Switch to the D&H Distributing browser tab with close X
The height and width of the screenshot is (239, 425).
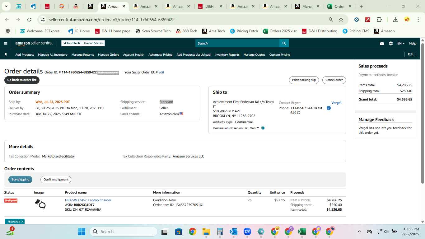210,6
